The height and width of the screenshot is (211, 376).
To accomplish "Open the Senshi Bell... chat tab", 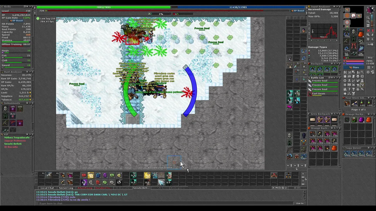I will pos(141,188).
